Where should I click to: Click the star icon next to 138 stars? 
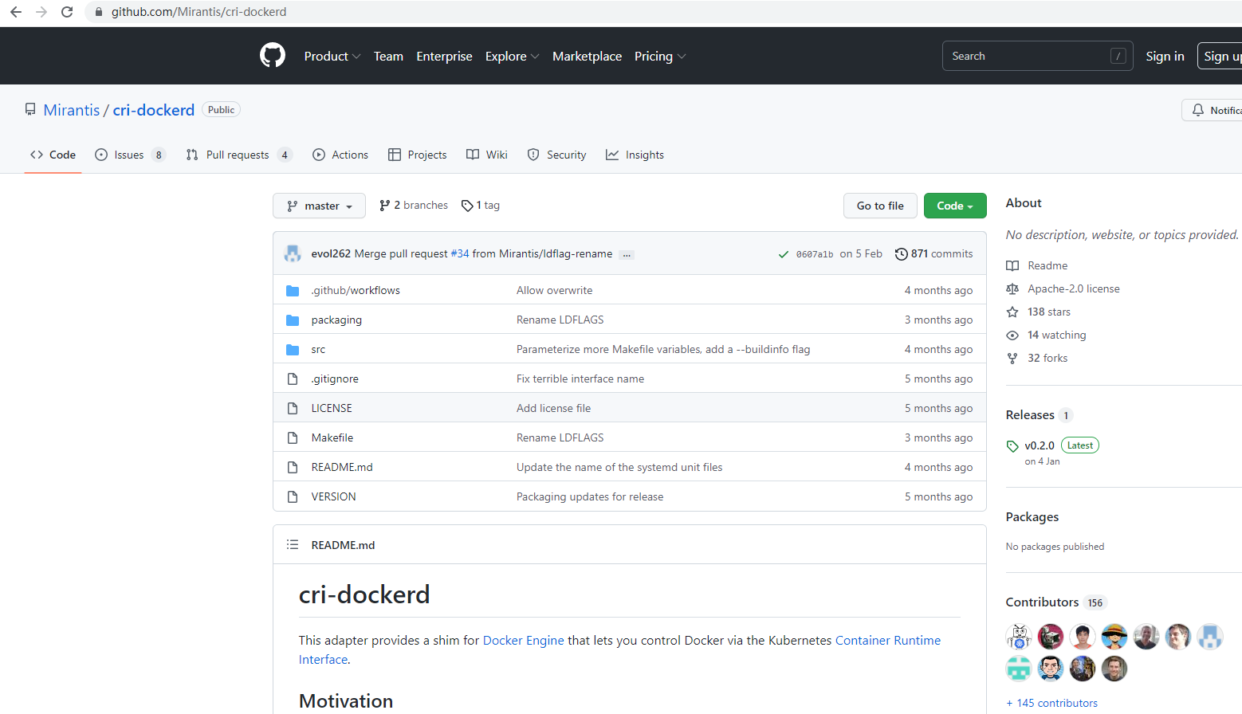pyautogui.click(x=1012, y=312)
